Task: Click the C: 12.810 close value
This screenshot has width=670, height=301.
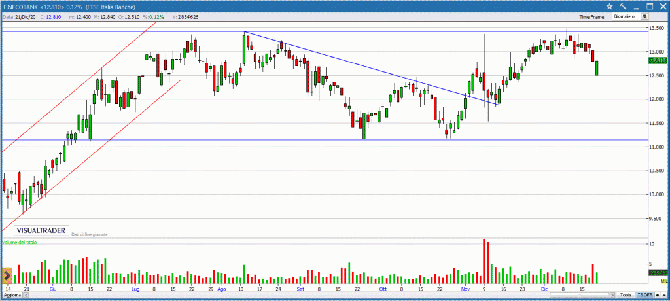Action: point(50,16)
